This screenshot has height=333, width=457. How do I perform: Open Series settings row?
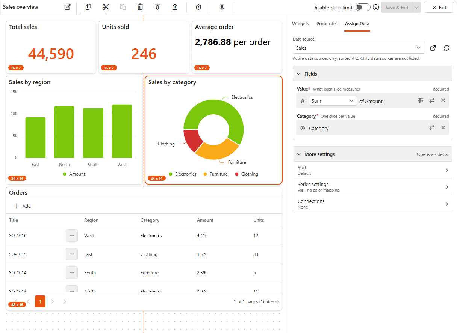point(372,187)
